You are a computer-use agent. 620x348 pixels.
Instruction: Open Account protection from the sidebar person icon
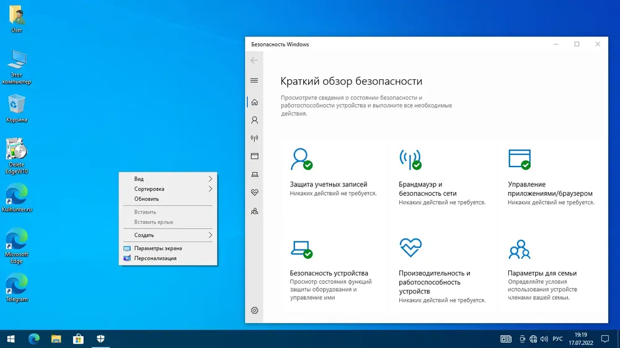pos(254,120)
